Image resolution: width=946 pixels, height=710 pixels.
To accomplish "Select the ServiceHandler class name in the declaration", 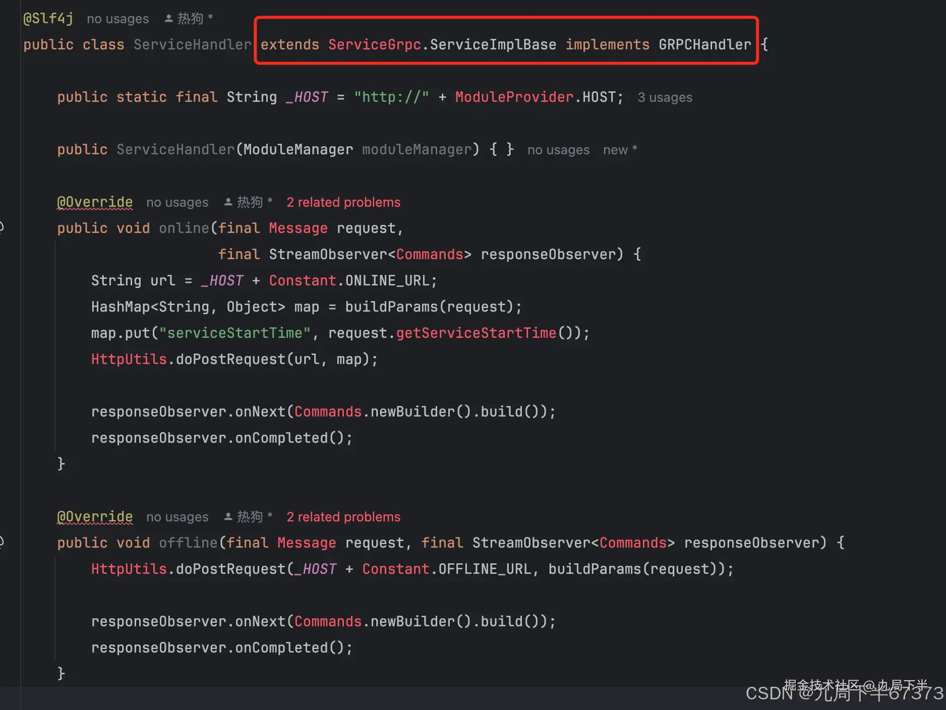I will click(192, 45).
